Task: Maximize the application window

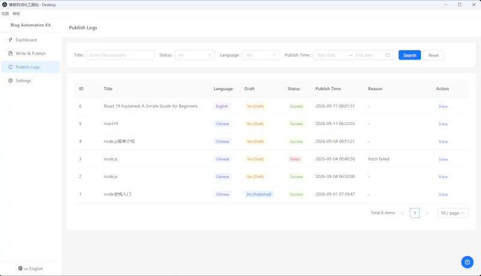Action: 459,5
